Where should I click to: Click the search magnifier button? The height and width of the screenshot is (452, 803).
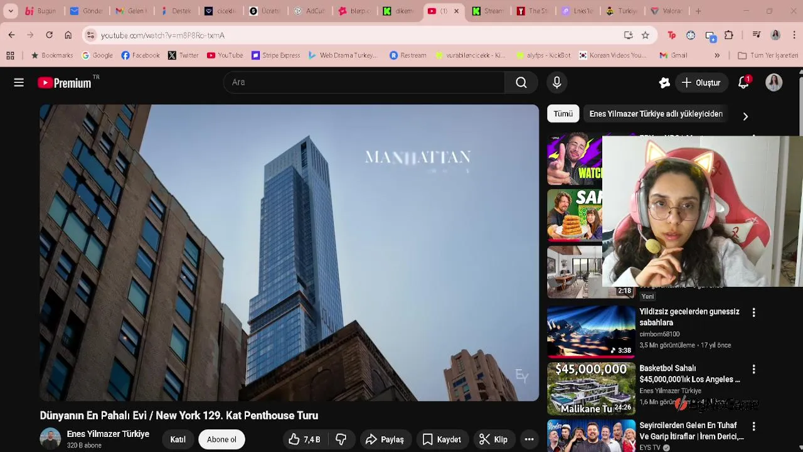tap(521, 82)
